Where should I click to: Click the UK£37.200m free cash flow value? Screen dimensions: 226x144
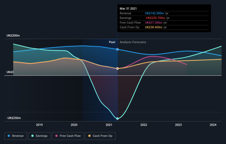(154, 23)
